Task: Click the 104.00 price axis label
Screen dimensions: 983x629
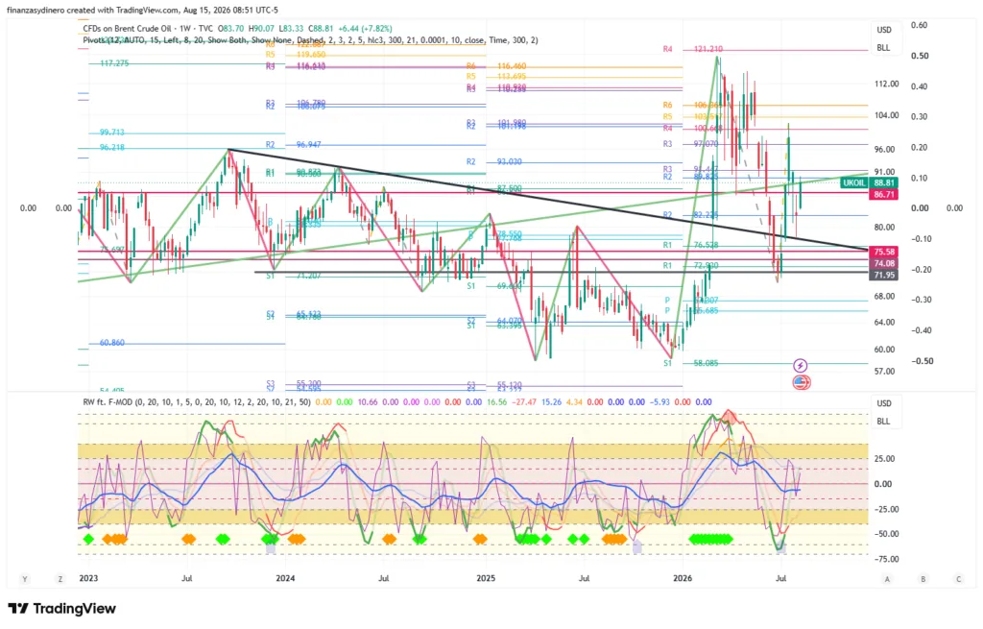Action: [887, 115]
